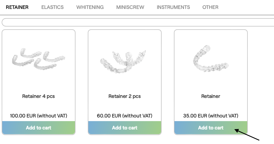The height and width of the screenshot is (144, 274).
Task: Open the Retainer 4 pcs product title
Action: [x=39, y=96]
